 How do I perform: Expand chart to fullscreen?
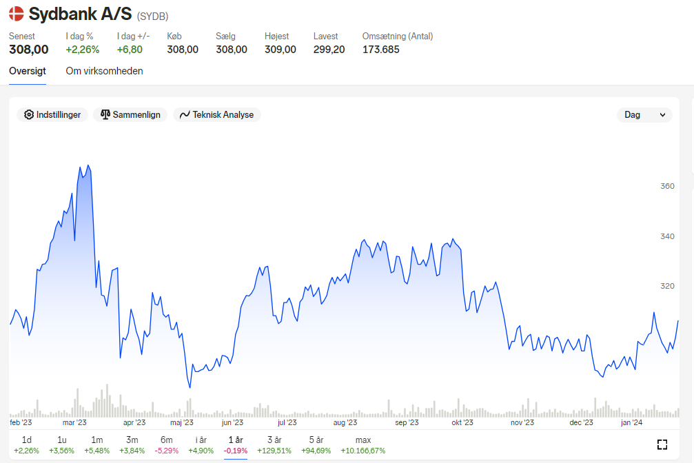coord(662,444)
